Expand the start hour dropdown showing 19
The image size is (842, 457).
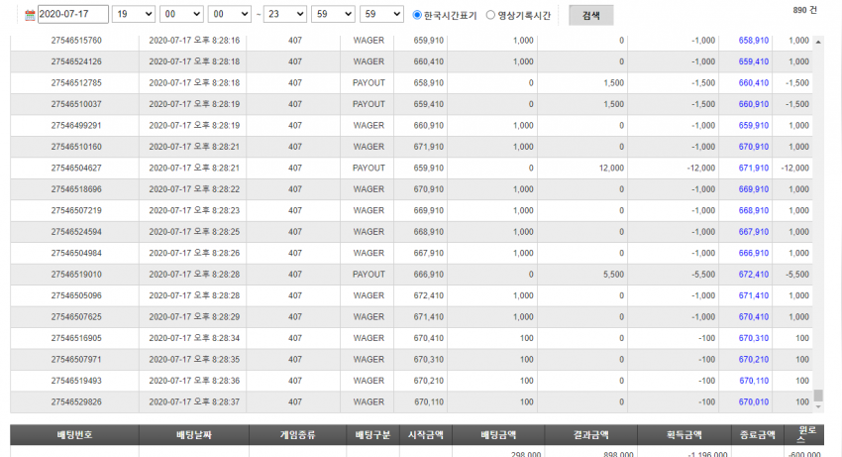click(133, 14)
